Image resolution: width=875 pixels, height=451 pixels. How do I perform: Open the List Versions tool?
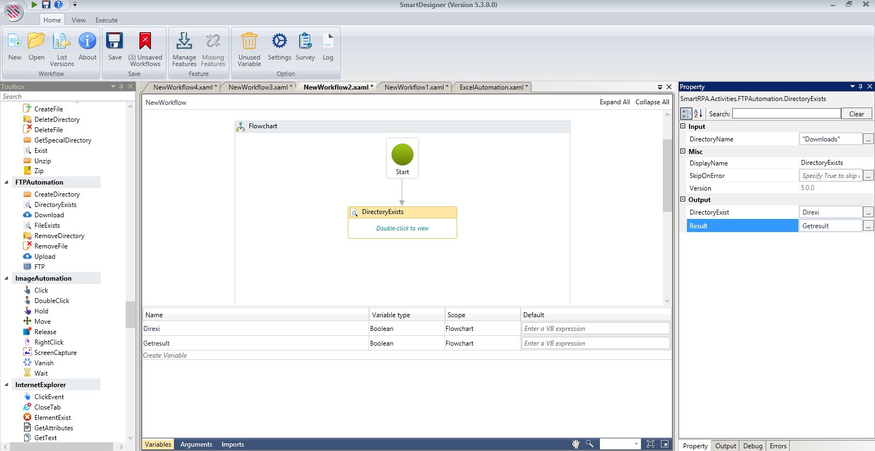(x=62, y=41)
